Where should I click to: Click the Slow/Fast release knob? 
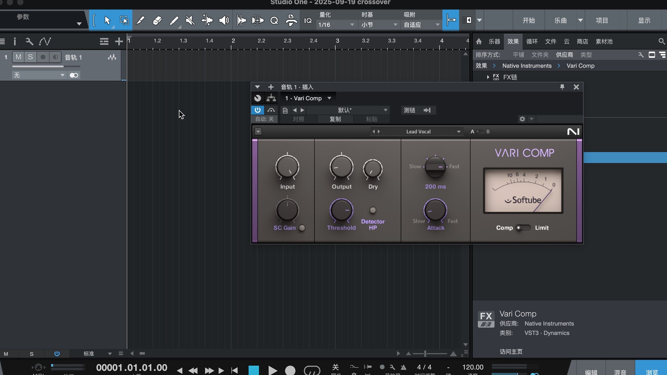click(x=435, y=167)
